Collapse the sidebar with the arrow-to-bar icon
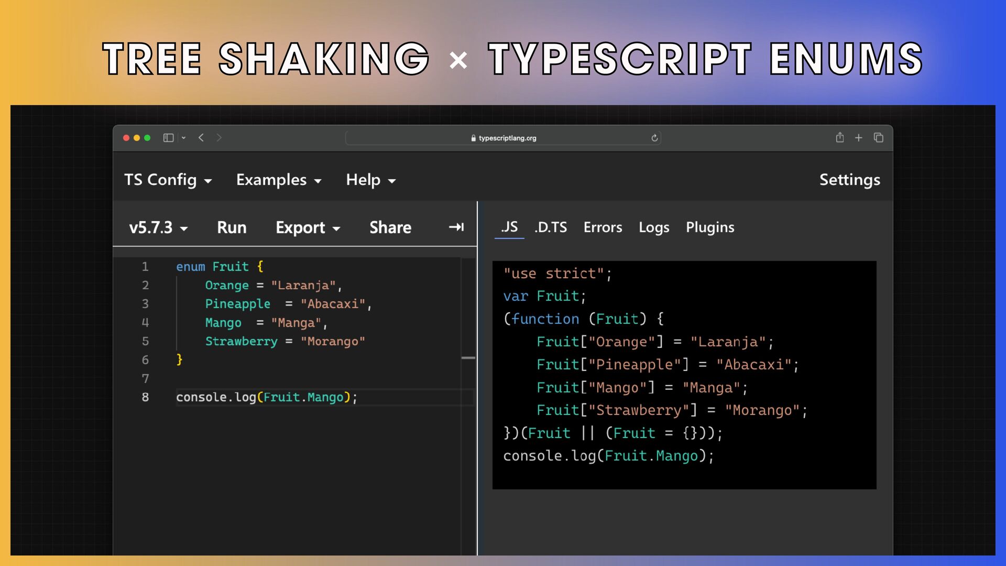The width and height of the screenshot is (1006, 566). (x=456, y=227)
